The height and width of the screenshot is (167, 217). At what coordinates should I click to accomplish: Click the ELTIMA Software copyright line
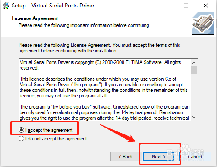click(x=100, y=65)
